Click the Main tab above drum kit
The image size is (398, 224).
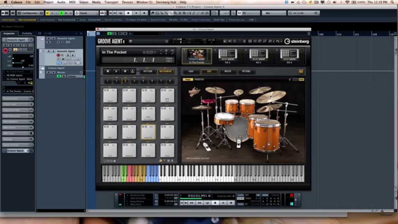(187, 80)
